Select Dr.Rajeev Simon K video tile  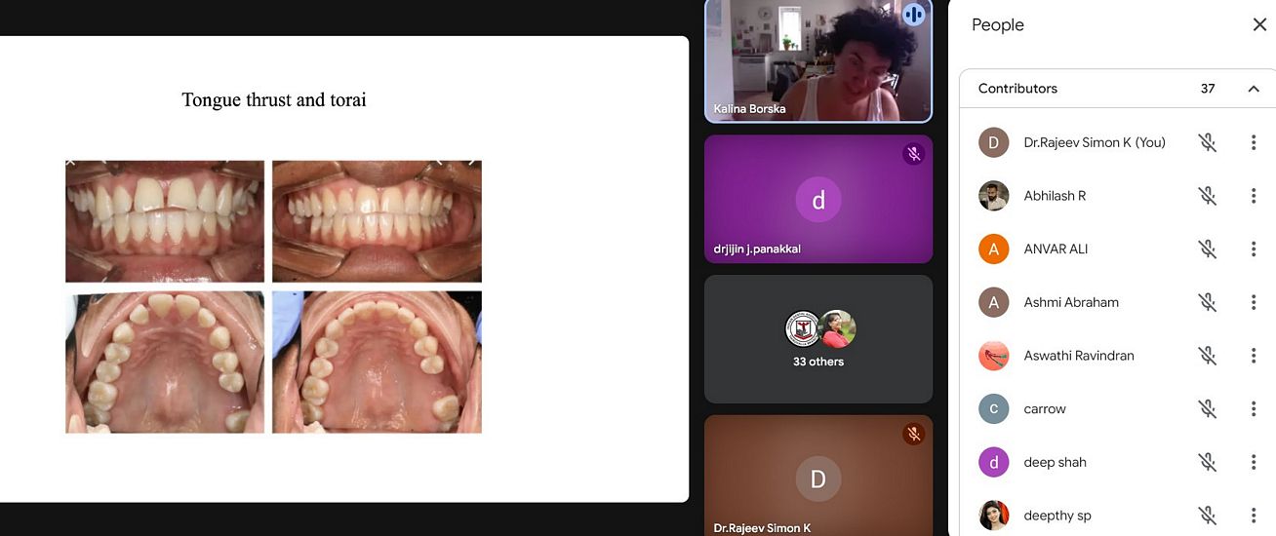[x=818, y=476]
